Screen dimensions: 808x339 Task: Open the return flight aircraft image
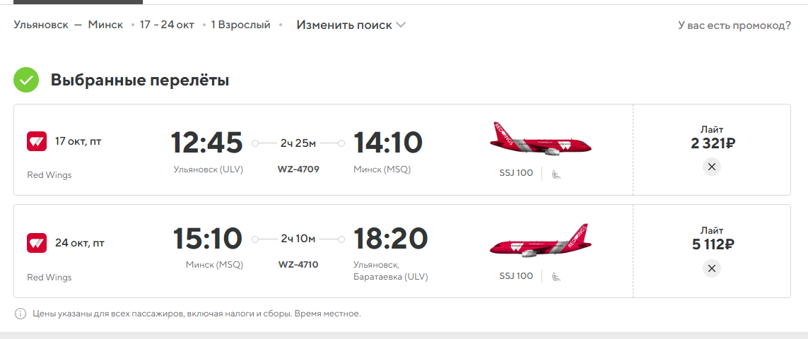click(x=540, y=241)
